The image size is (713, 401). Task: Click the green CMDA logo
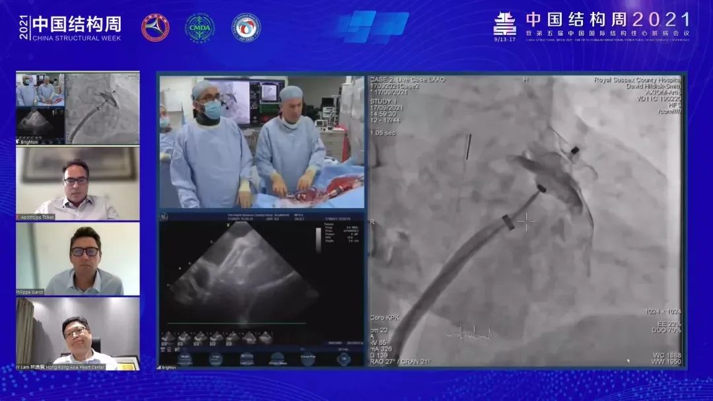(x=199, y=28)
